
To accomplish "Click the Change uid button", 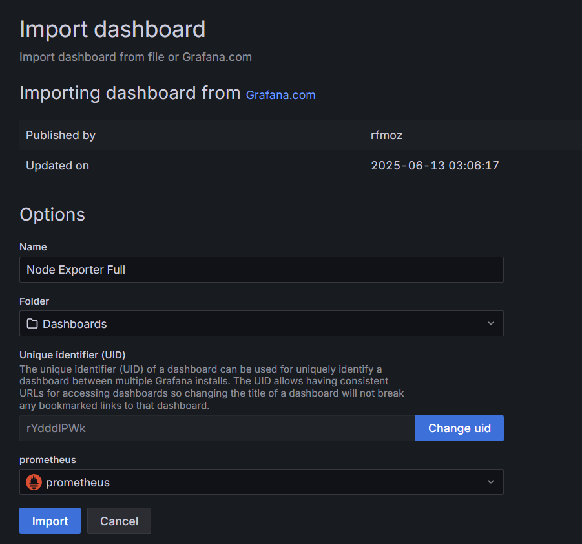I will click(459, 428).
